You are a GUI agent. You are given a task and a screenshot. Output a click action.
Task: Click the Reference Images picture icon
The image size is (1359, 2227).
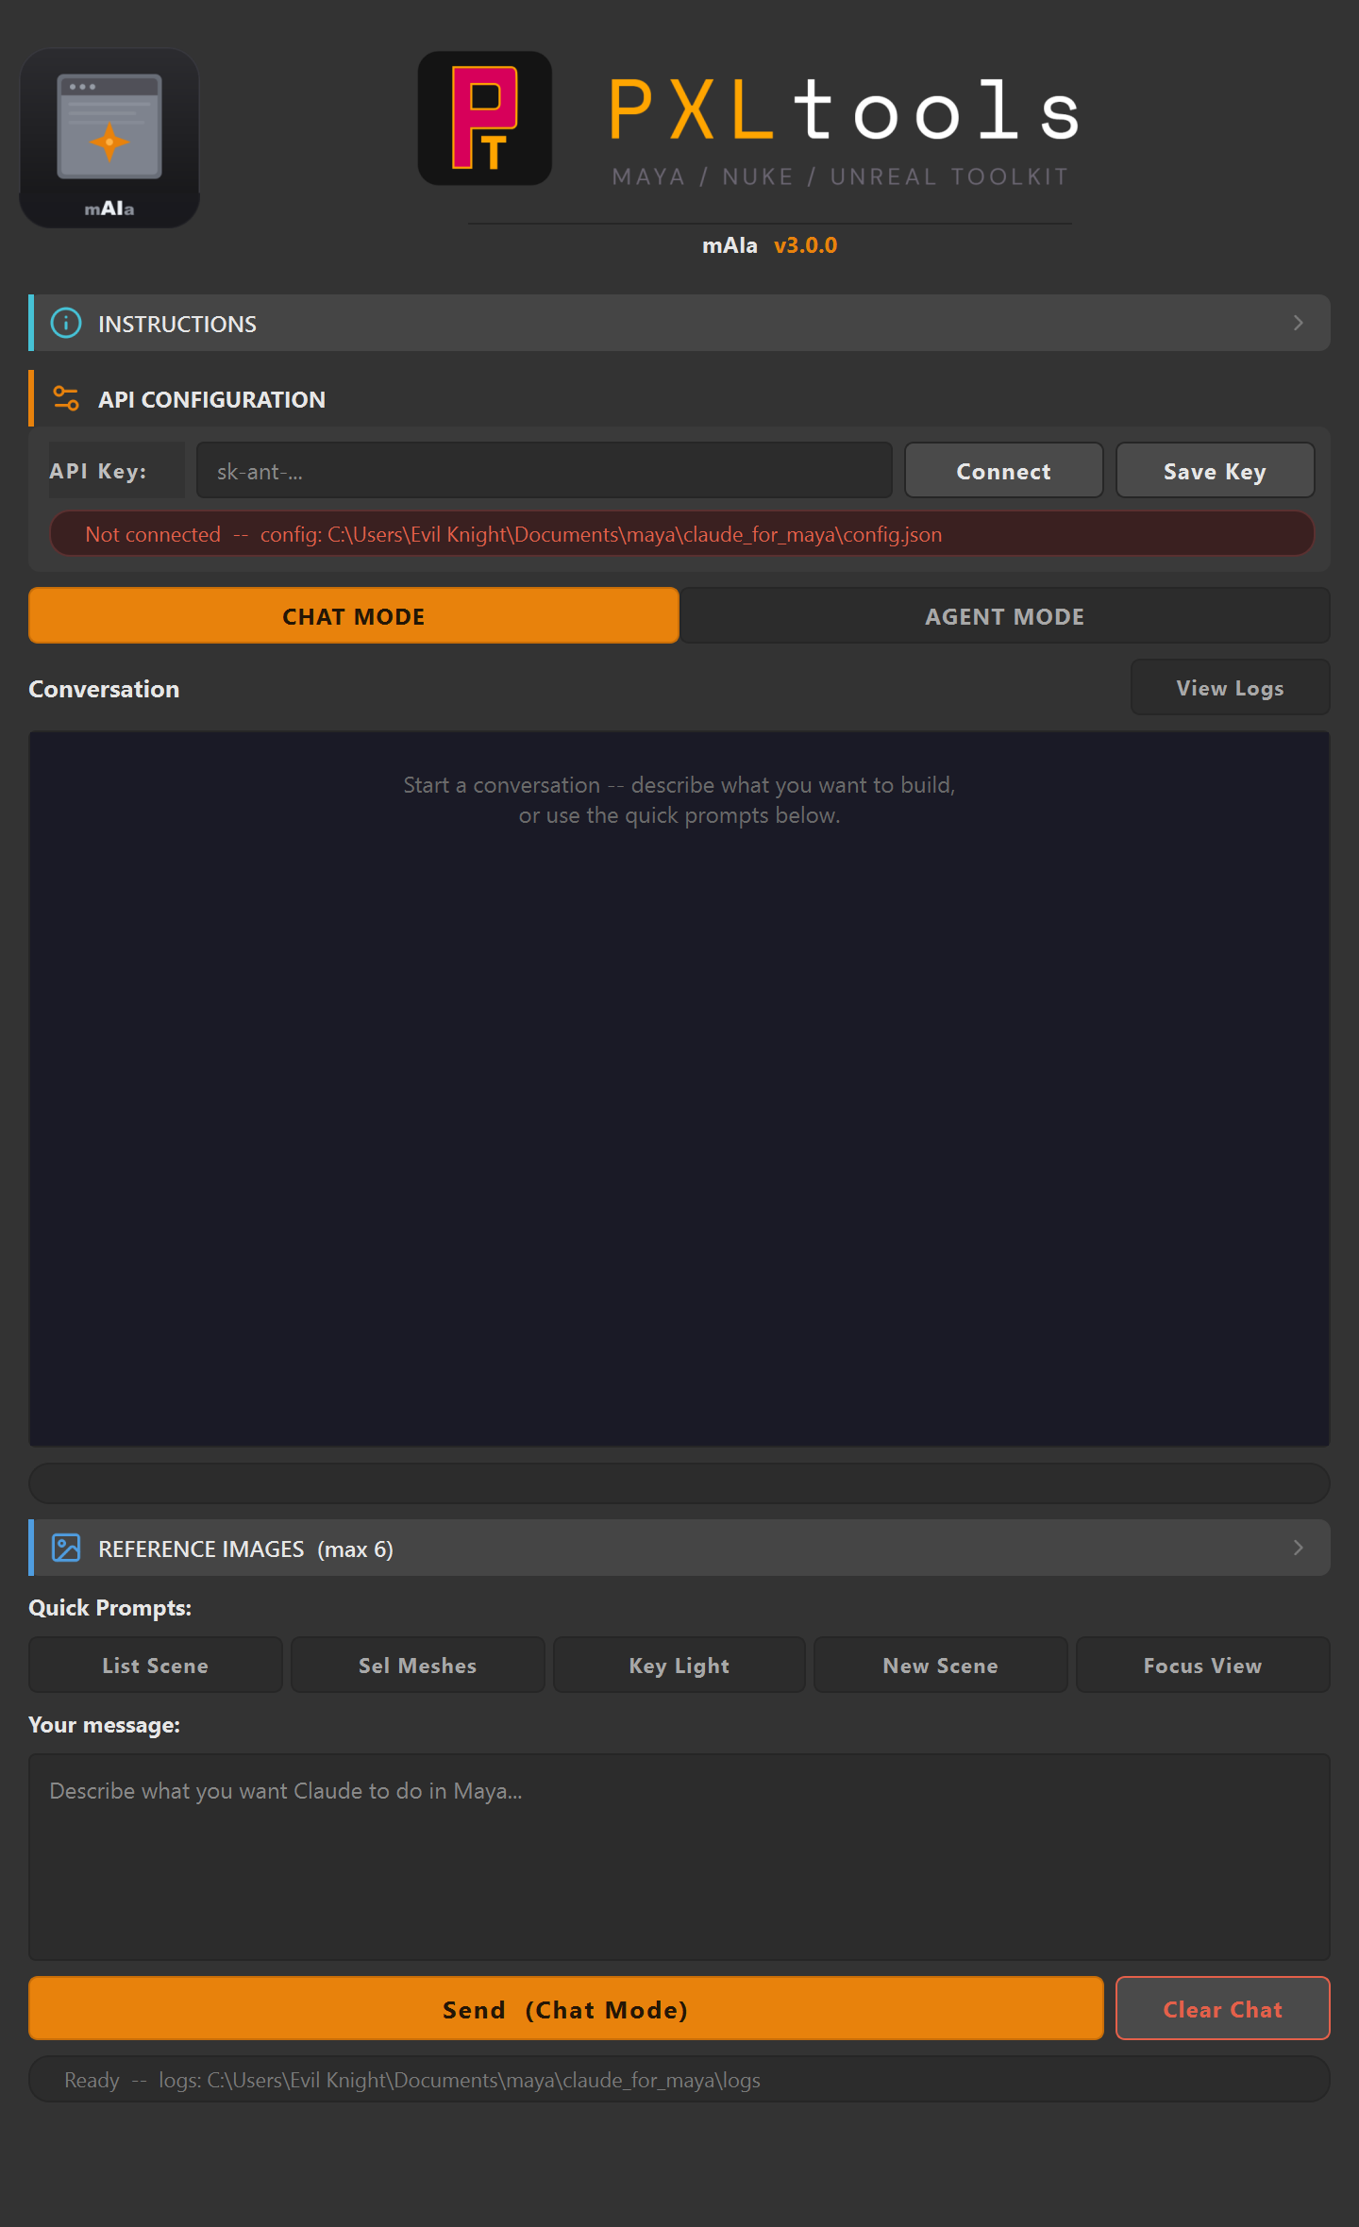click(x=66, y=1548)
